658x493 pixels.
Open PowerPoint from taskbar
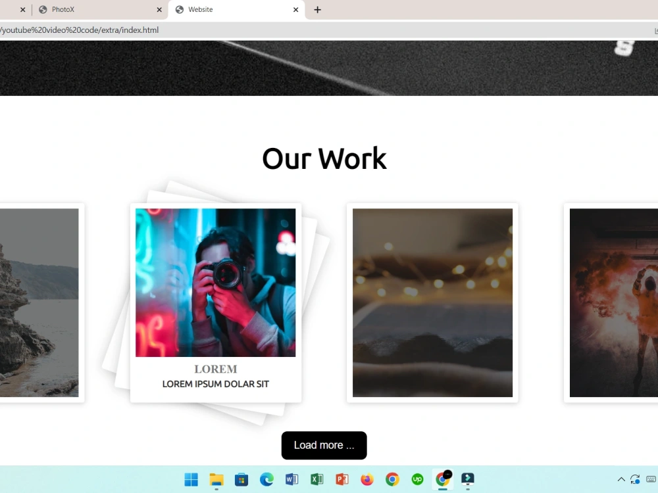coord(342,479)
